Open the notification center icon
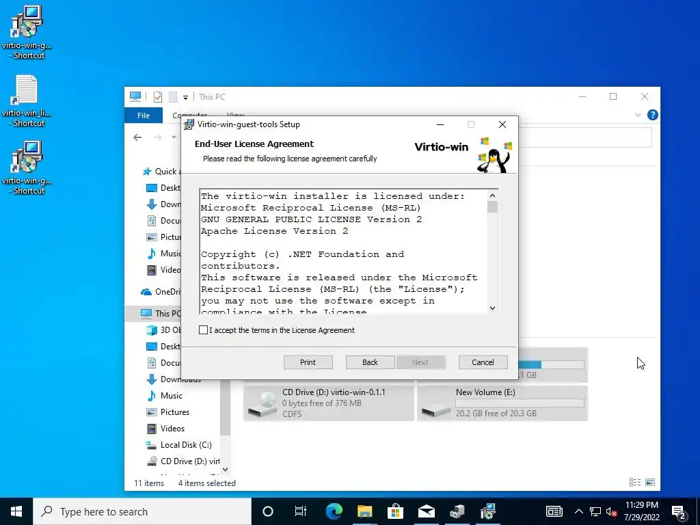 point(679,511)
